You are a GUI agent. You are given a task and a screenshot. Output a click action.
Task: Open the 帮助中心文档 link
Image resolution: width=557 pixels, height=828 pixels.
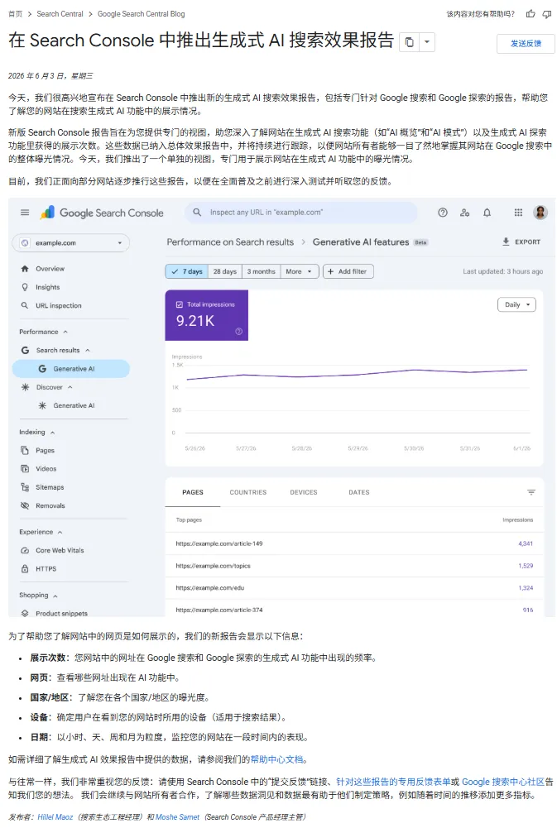277,759
